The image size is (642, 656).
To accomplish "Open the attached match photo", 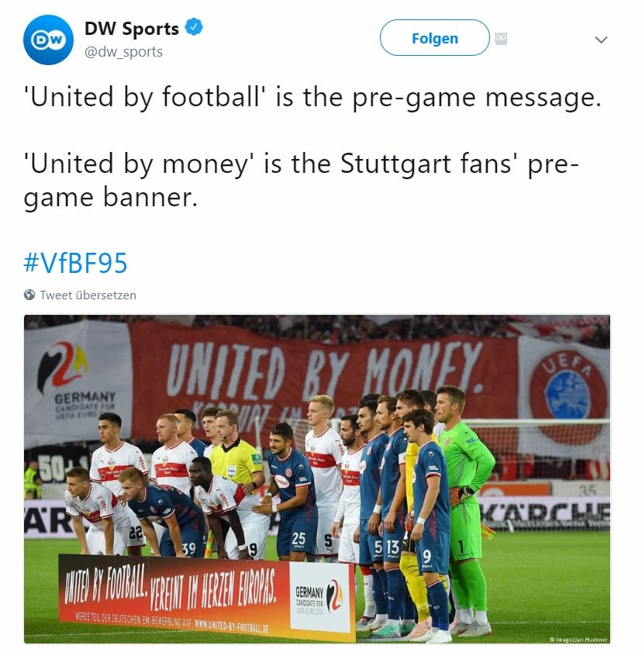I will coord(317,479).
